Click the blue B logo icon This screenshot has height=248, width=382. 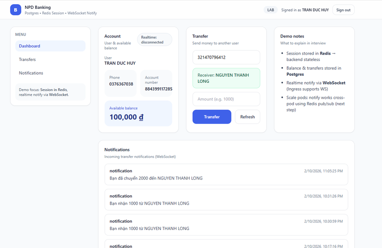point(16,10)
